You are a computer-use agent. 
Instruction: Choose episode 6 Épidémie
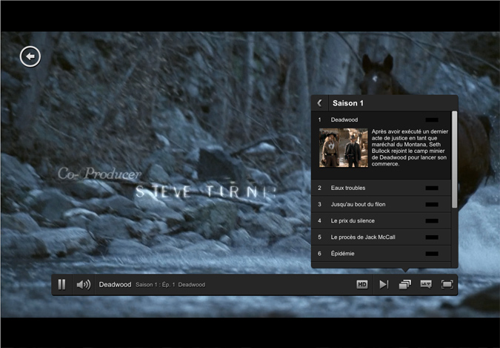click(342, 253)
